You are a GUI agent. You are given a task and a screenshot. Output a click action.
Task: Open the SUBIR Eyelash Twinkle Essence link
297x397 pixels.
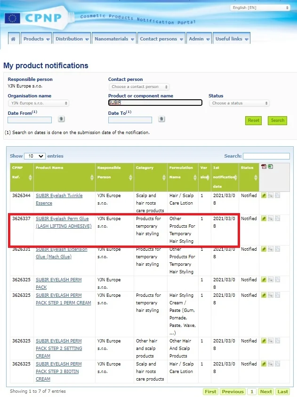pyautogui.click(x=59, y=199)
